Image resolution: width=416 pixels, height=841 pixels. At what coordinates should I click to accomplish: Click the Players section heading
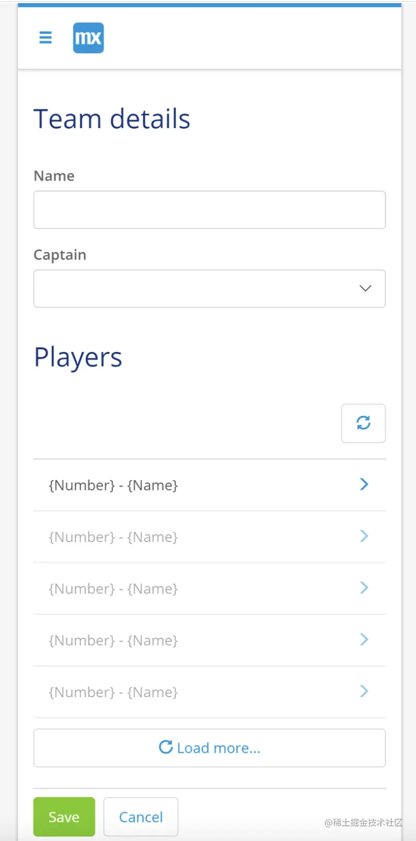coord(78,357)
